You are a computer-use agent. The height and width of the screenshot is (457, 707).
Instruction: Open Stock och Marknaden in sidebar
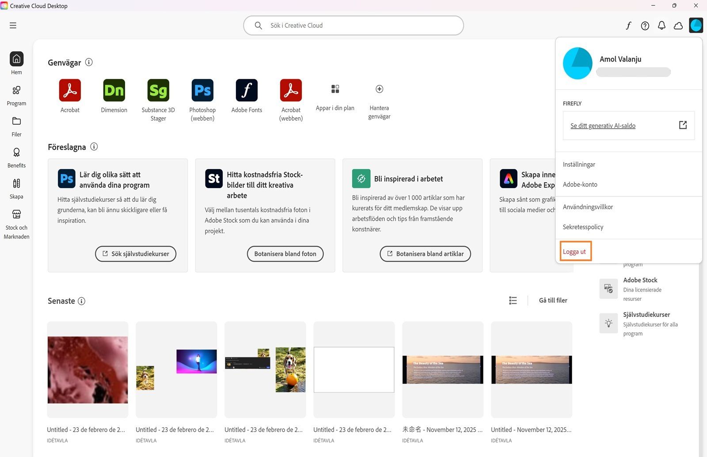(16, 224)
